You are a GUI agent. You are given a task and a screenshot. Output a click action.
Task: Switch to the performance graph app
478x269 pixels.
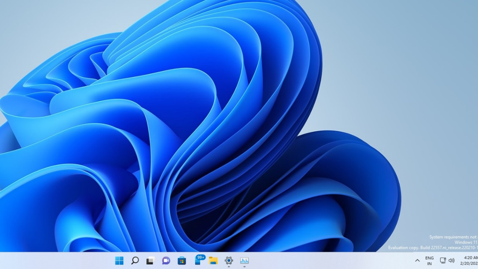[245, 260]
